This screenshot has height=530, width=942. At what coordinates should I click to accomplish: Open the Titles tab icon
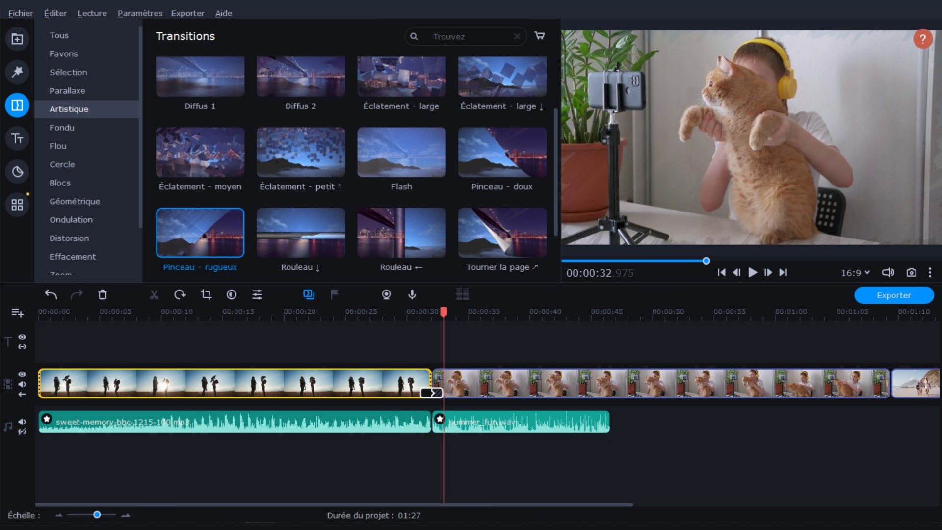pyautogui.click(x=17, y=139)
